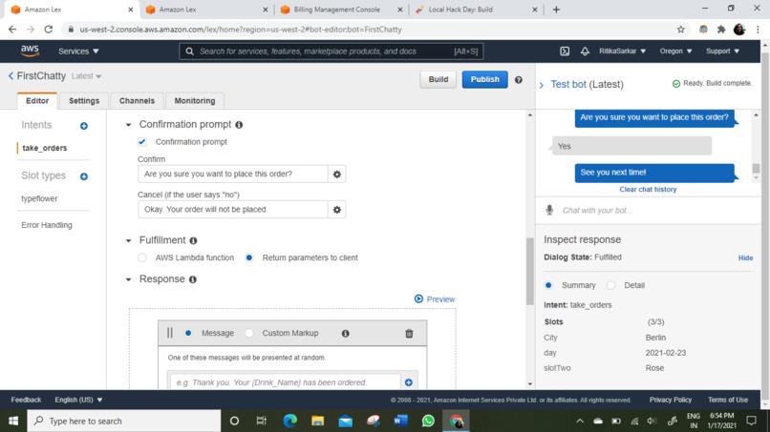Select the Custom Markup radio button

click(x=249, y=333)
